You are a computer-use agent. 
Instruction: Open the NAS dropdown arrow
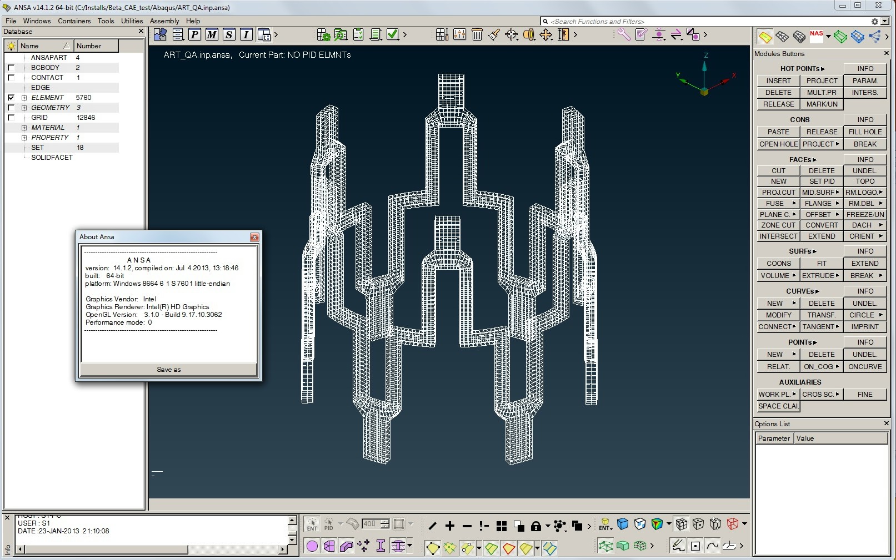(828, 36)
